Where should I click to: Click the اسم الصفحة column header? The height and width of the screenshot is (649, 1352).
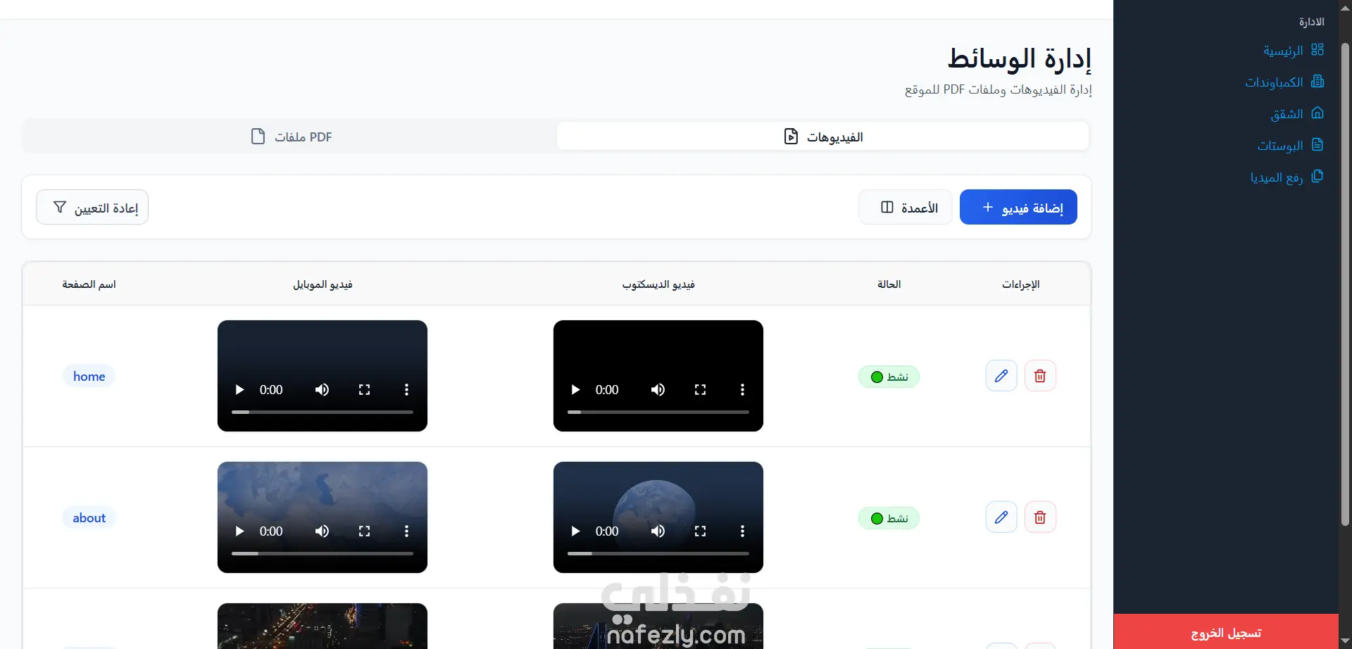[x=89, y=284]
